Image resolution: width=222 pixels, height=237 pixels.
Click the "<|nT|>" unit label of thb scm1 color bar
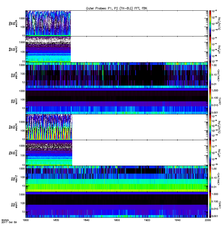tap(220, 101)
